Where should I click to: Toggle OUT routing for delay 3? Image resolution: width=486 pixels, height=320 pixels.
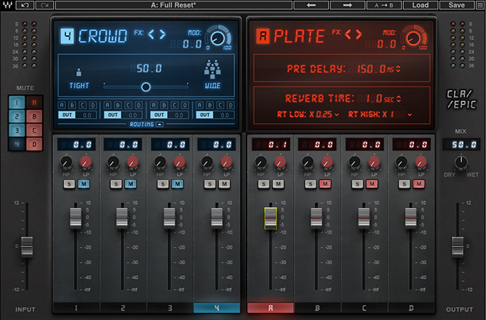click(159, 115)
